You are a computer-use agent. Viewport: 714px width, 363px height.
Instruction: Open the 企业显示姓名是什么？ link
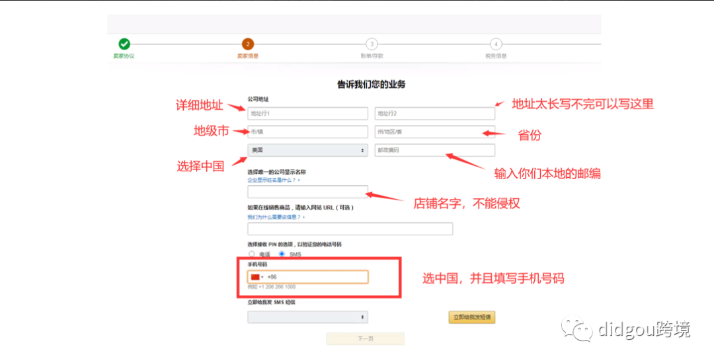tap(273, 181)
